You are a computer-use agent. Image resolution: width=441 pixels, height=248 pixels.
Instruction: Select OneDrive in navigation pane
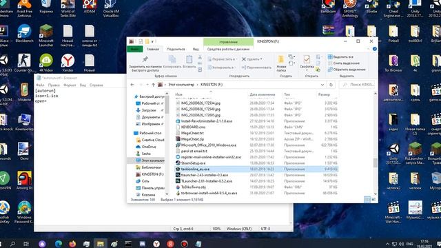[x=149, y=147]
